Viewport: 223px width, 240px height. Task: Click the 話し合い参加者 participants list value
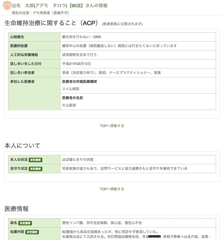111,73
